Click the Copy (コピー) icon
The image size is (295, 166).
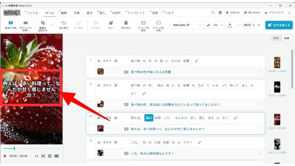tap(111, 23)
